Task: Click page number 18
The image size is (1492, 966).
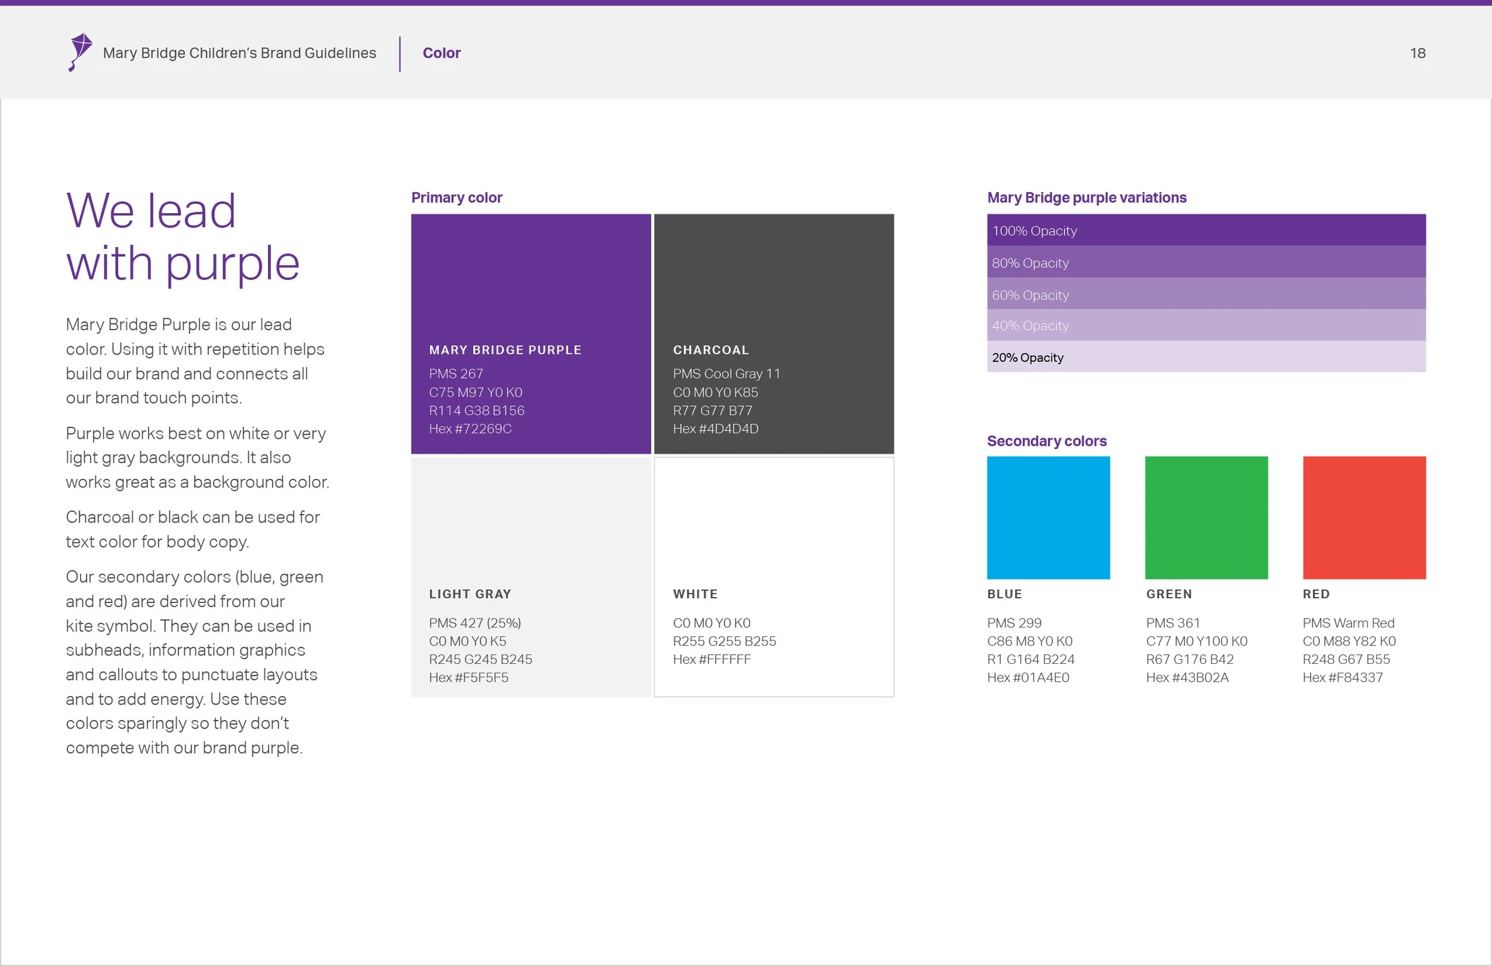Action: [1417, 53]
